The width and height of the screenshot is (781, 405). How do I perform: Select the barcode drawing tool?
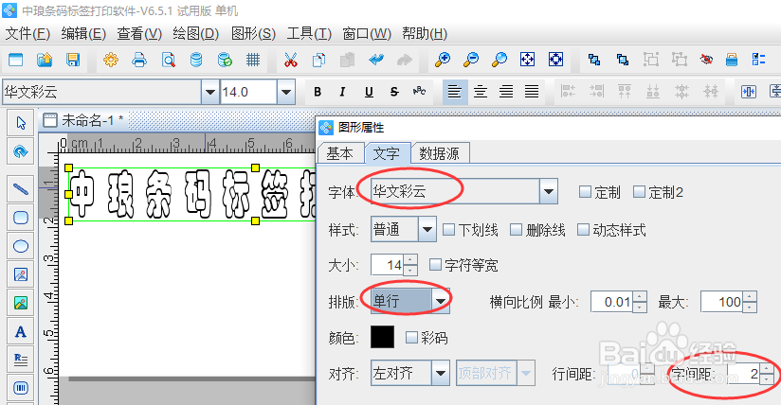[x=21, y=388]
